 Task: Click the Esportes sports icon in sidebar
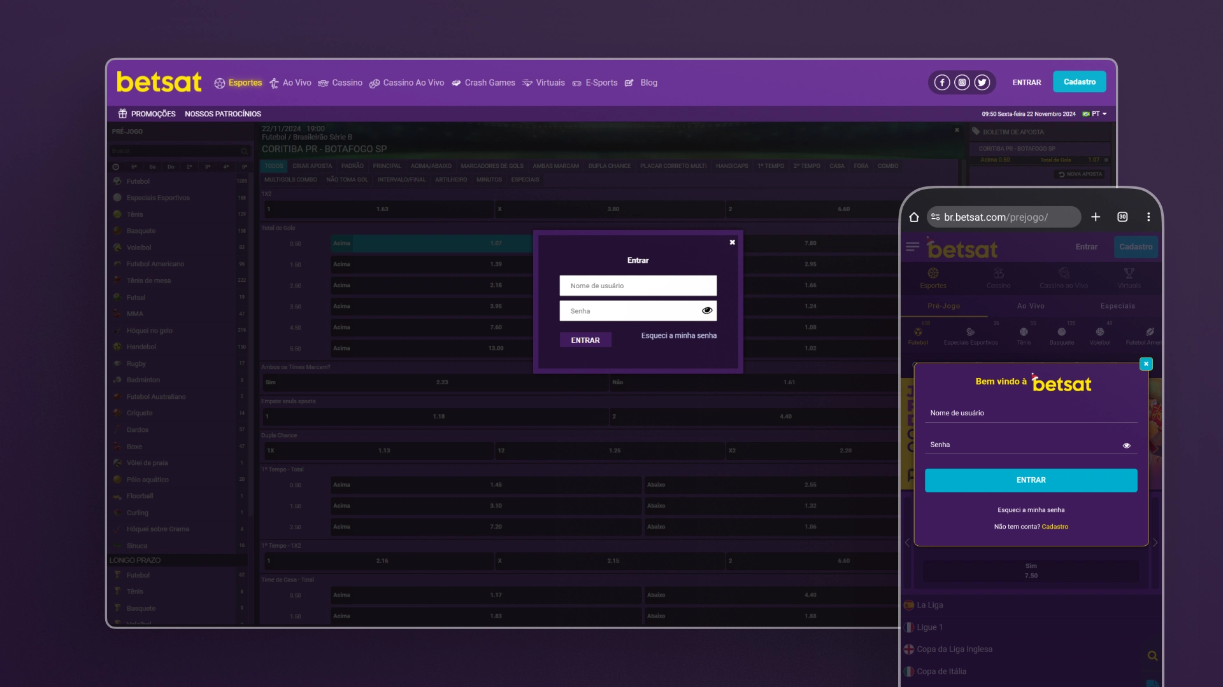(931, 277)
